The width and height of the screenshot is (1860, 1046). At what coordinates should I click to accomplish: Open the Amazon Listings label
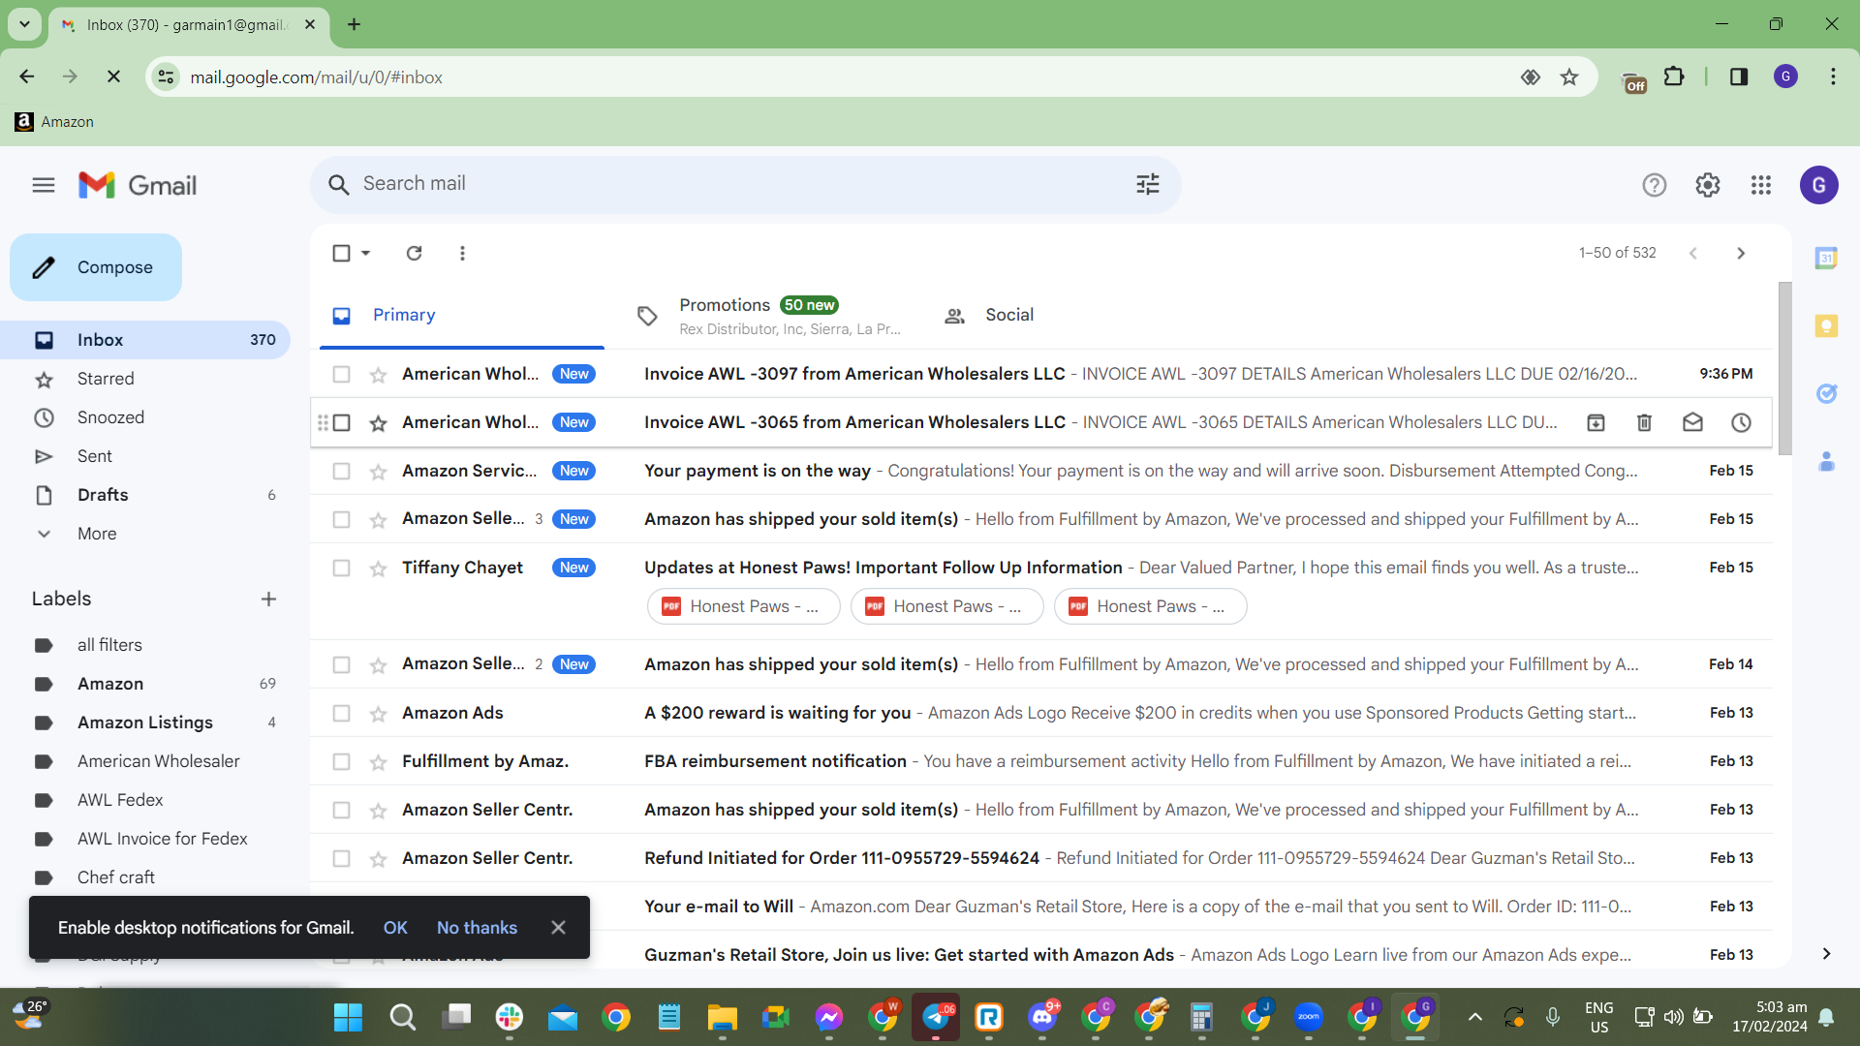145,723
